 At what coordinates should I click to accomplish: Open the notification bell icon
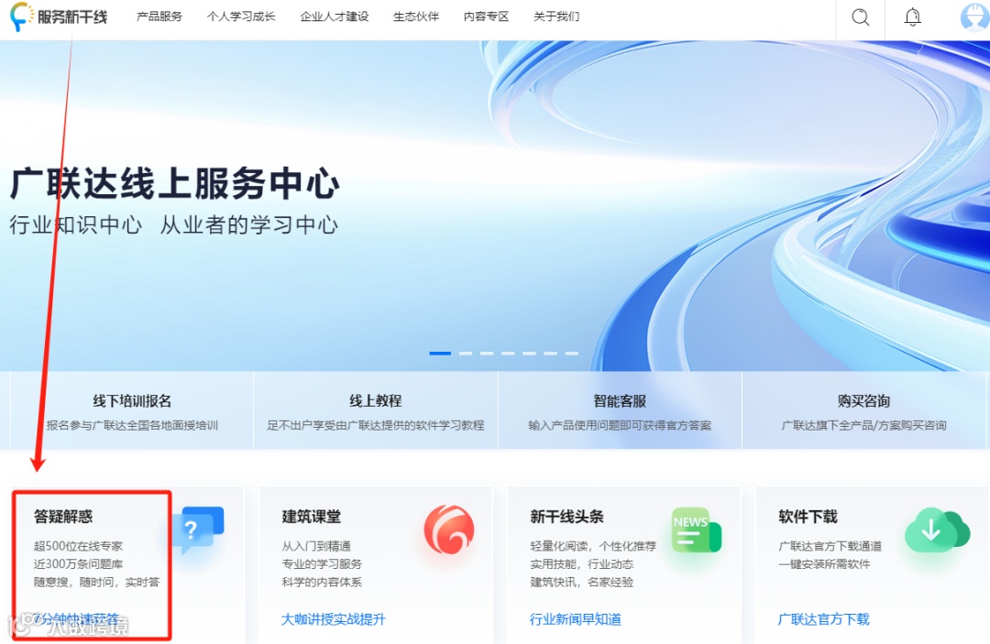point(912,17)
